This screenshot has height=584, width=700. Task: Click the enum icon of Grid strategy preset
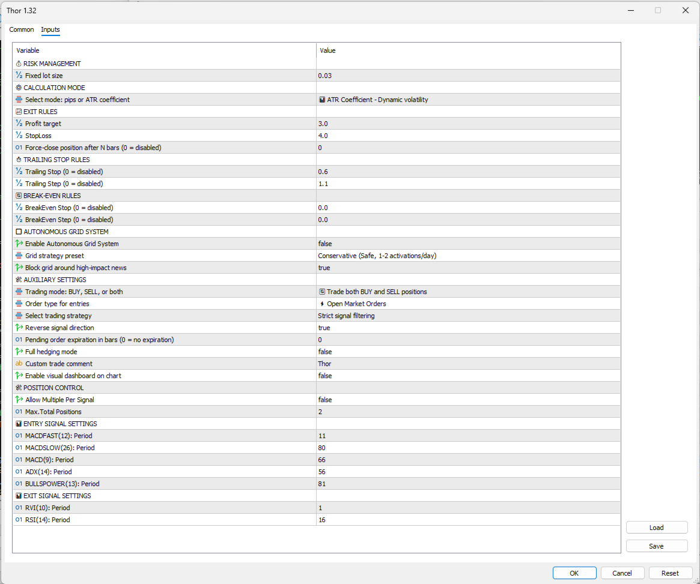tap(19, 256)
